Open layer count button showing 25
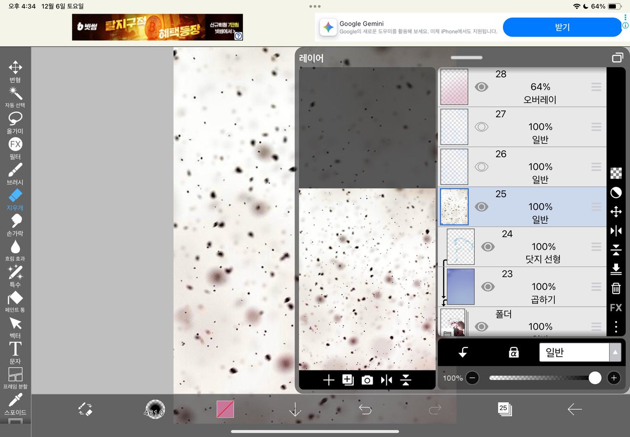Screen dimensions: 630x437 tap(505, 409)
